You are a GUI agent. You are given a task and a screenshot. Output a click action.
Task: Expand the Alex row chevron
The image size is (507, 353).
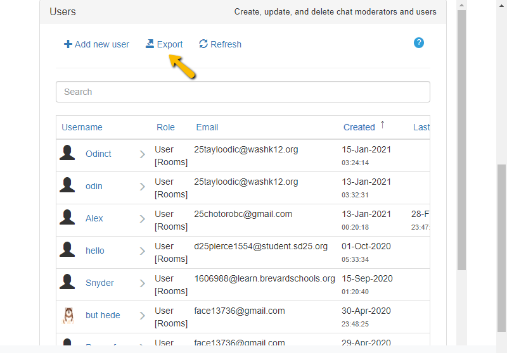(142, 219)
